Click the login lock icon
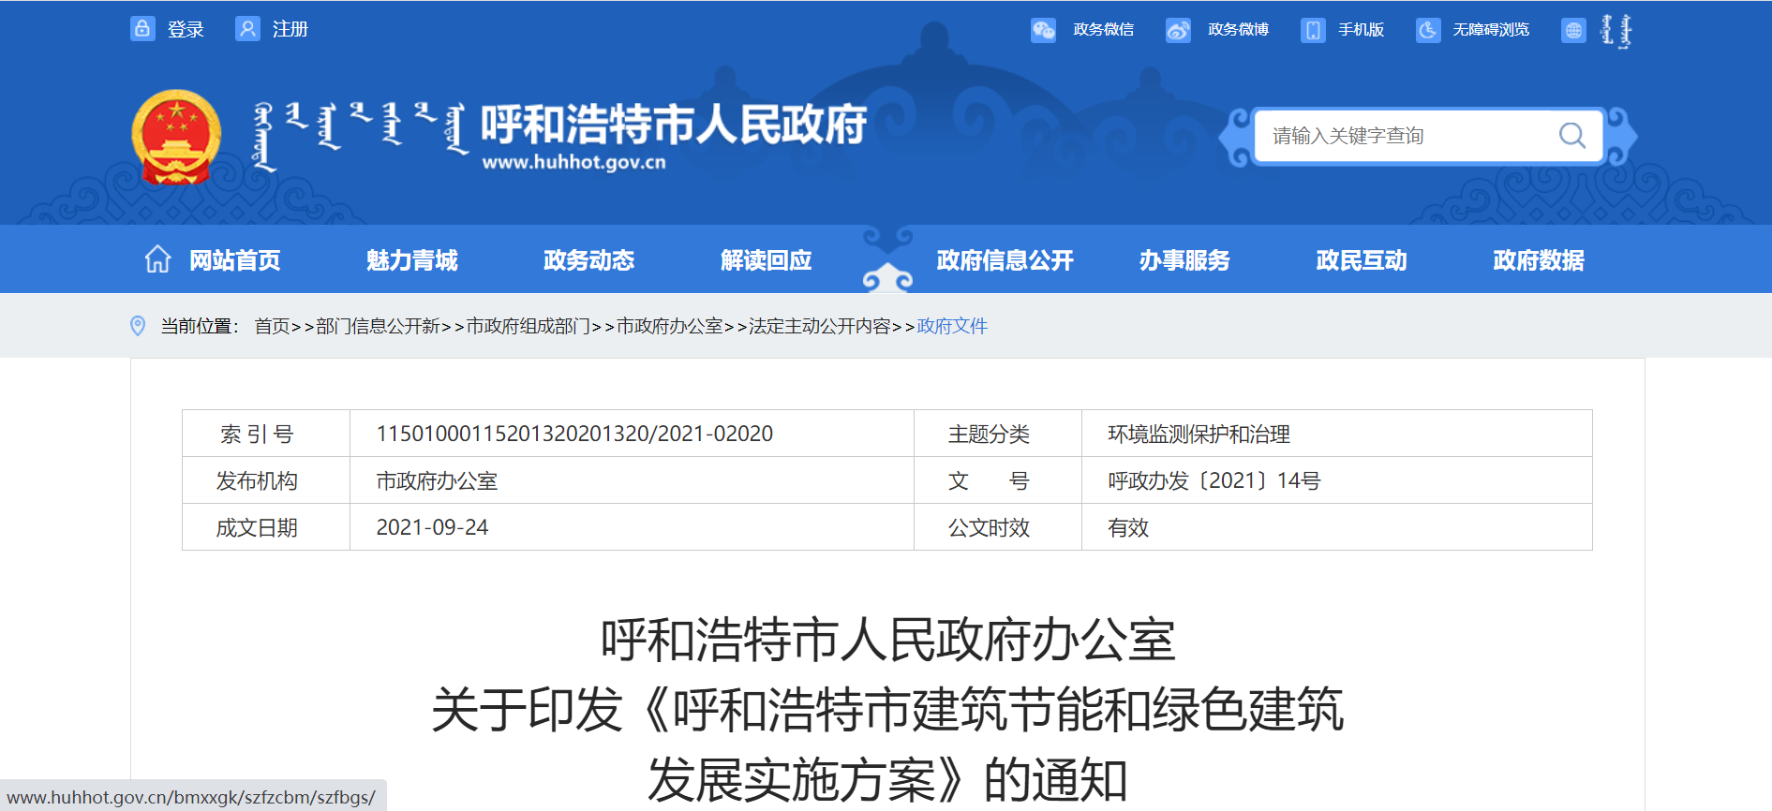1772x811 pixels. click(x=142, y=29)
